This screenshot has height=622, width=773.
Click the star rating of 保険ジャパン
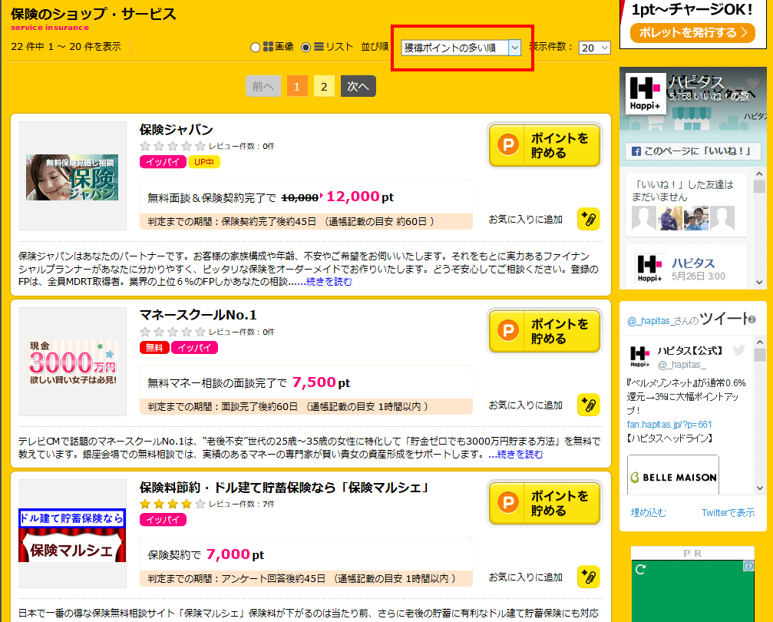tap(173, 146)
